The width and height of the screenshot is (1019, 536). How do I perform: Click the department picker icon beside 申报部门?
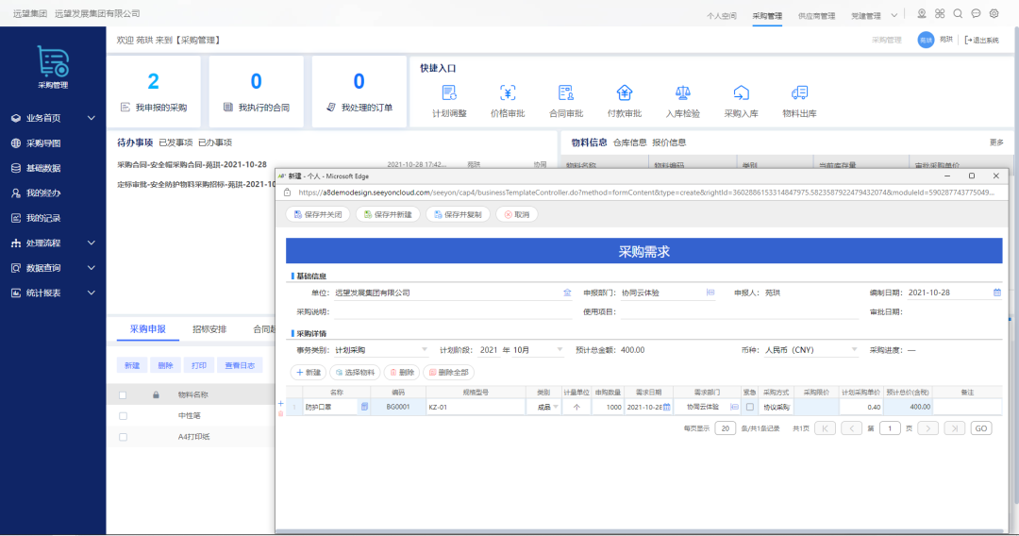coord(710,293)
